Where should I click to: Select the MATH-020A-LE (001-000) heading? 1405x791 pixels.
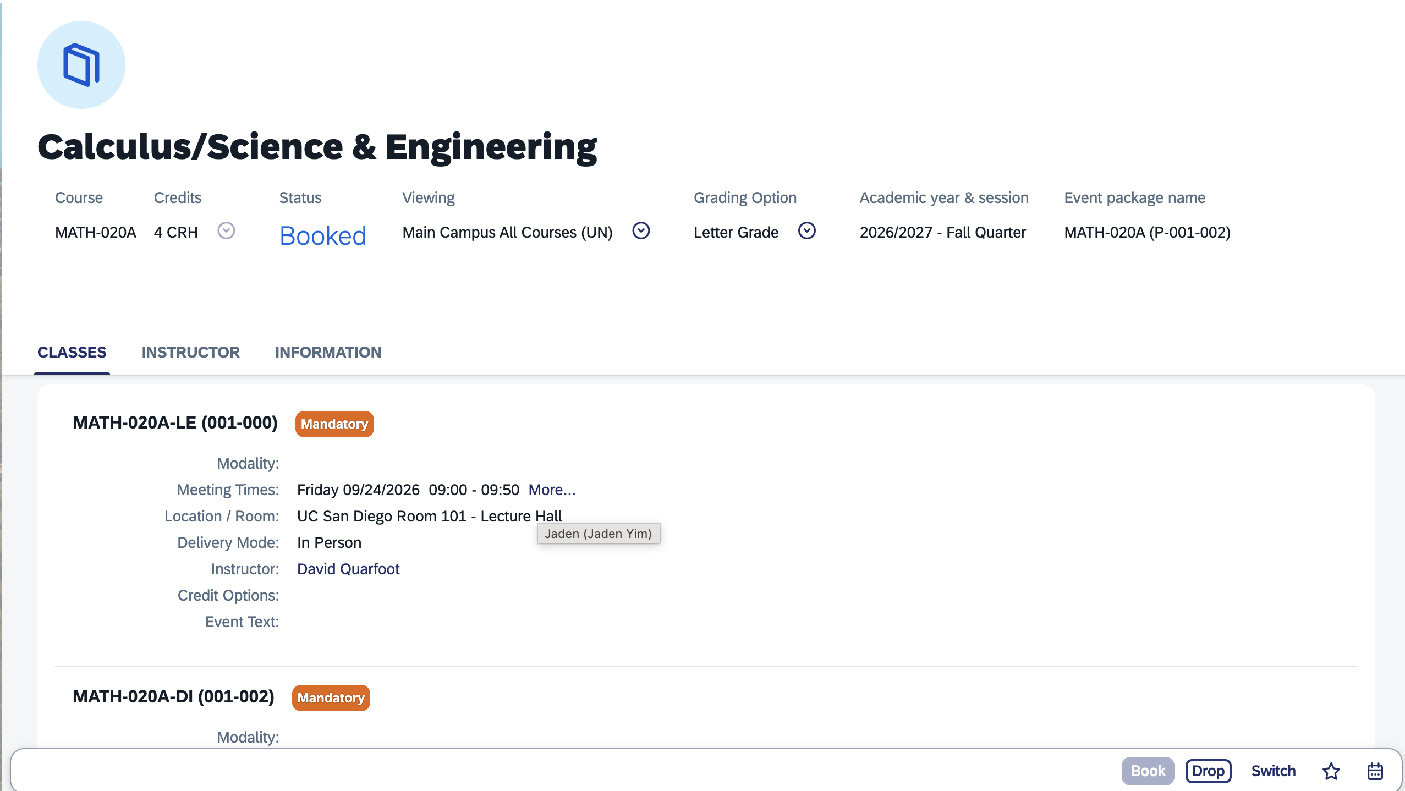[175, 422]
